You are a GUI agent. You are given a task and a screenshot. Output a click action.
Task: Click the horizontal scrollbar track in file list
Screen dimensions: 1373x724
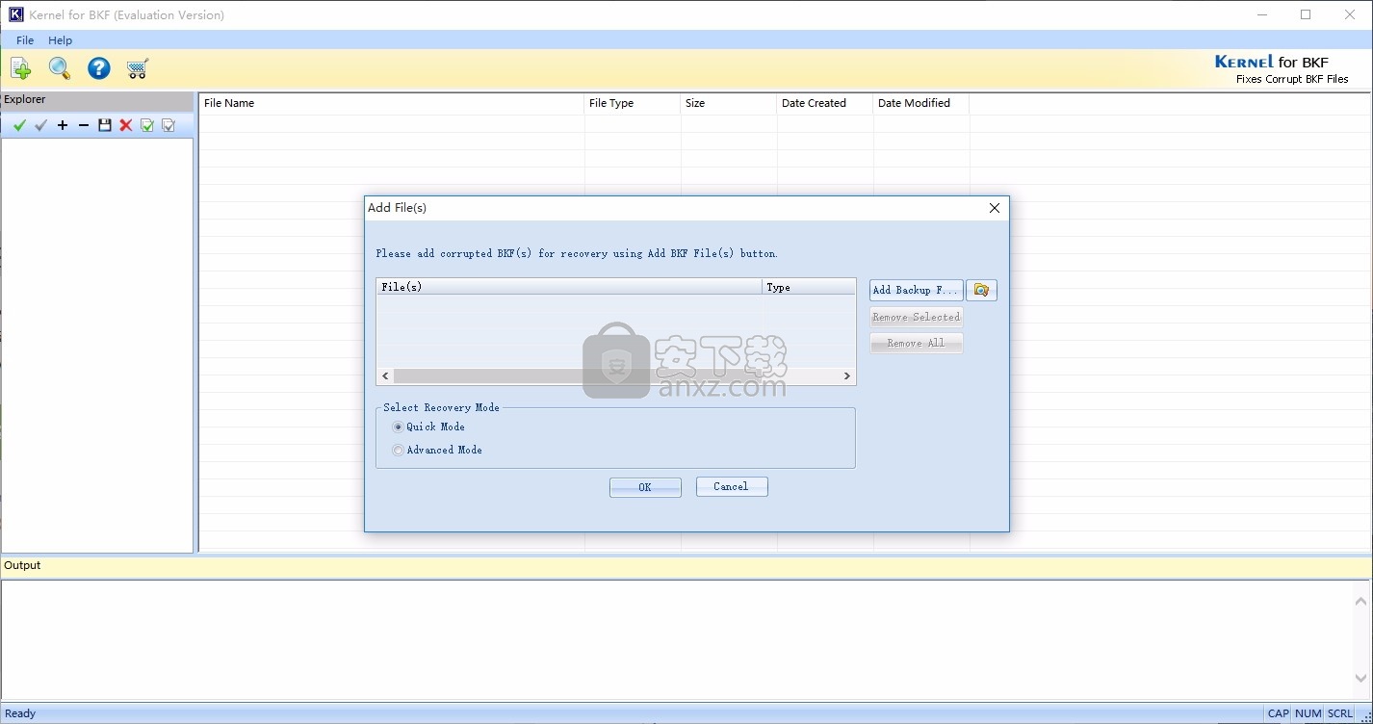click(x=616, y=376)
